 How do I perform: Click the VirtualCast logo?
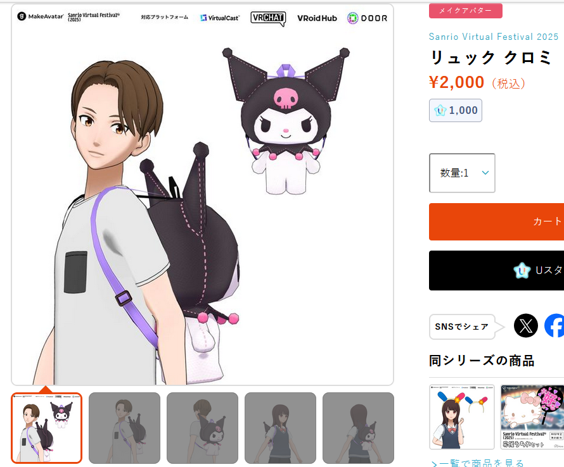click(x=220, y=18)
